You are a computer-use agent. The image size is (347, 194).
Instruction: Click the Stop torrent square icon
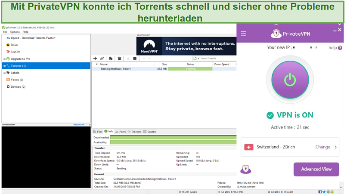pos(135,59)
